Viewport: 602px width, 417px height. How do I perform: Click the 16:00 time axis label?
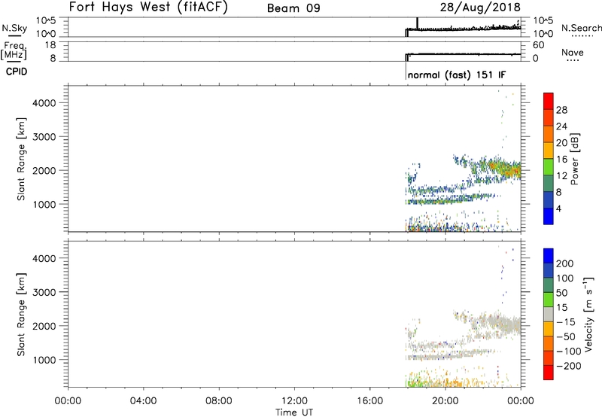pos(370,401)
